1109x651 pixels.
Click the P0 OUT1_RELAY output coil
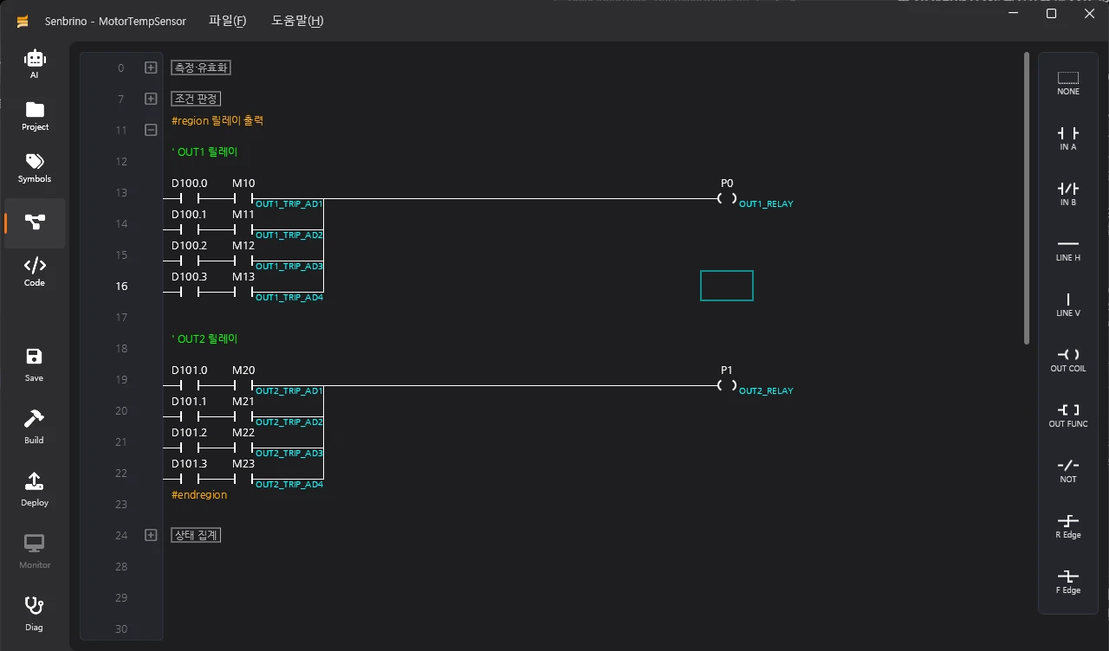point(727,198)
